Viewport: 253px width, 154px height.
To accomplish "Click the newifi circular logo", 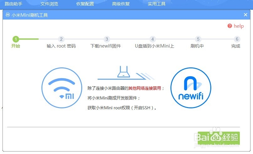I will [191, 88].
